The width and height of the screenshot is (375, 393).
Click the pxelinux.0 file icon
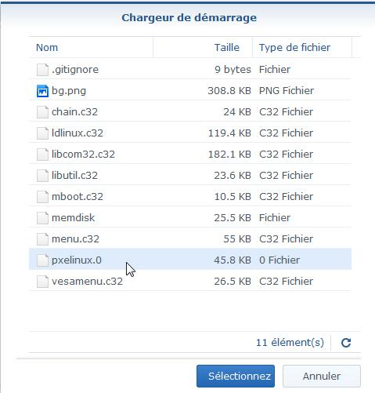(x=42, y=260)
